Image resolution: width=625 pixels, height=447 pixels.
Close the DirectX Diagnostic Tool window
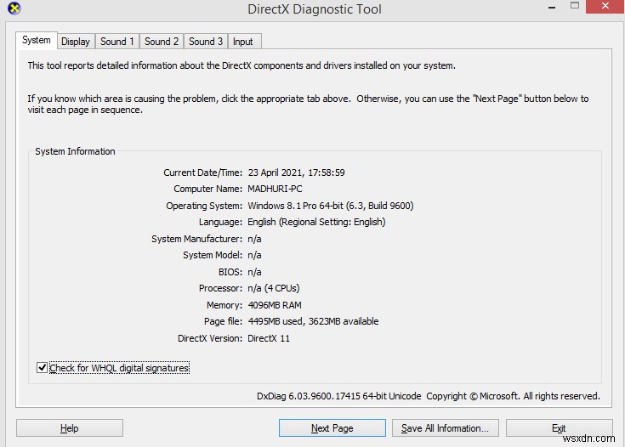605,7
